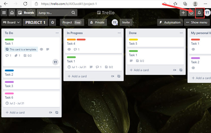Screen dimensions: 211x133
Task: Click the Trello logo in header
Action: pyautogui.click(x=106, y=13)
